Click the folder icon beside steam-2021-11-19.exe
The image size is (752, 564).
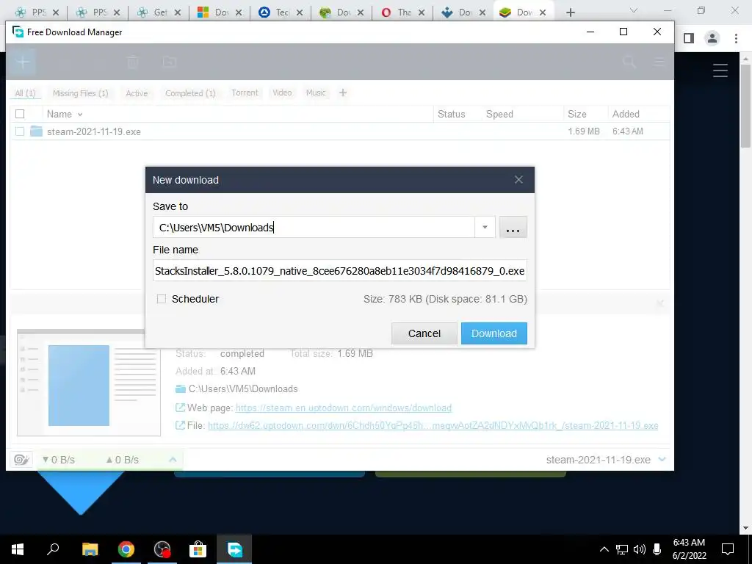coord(36,131)
